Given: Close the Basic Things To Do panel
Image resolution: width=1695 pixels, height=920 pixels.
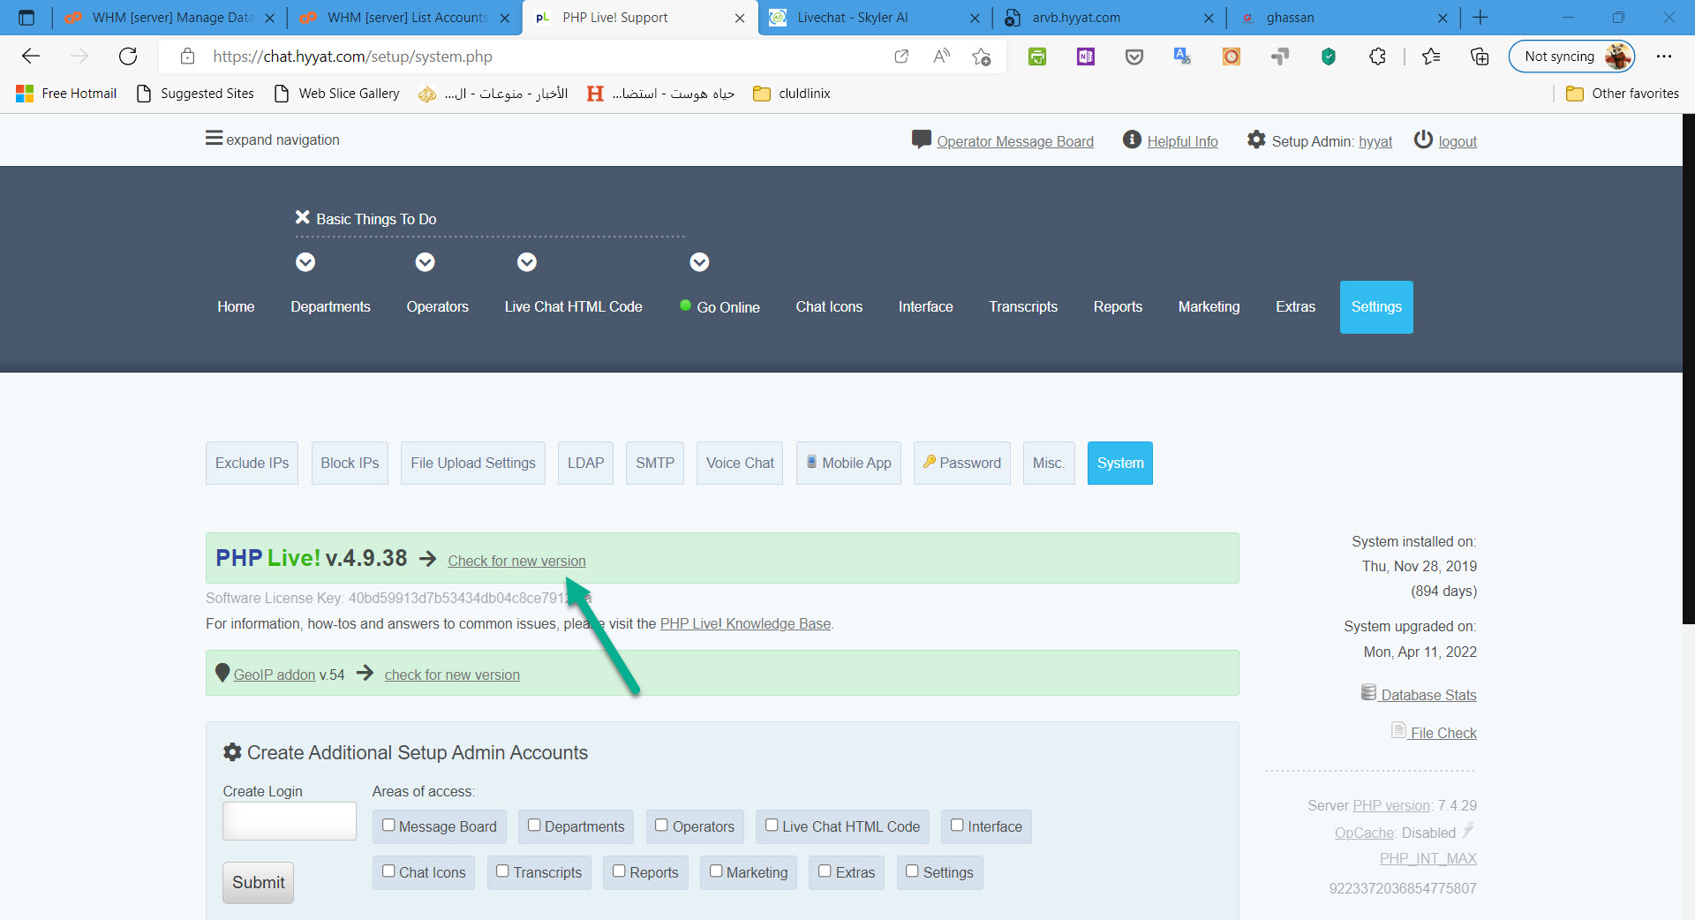Looking at the screenshot, I should click(302, 217).
